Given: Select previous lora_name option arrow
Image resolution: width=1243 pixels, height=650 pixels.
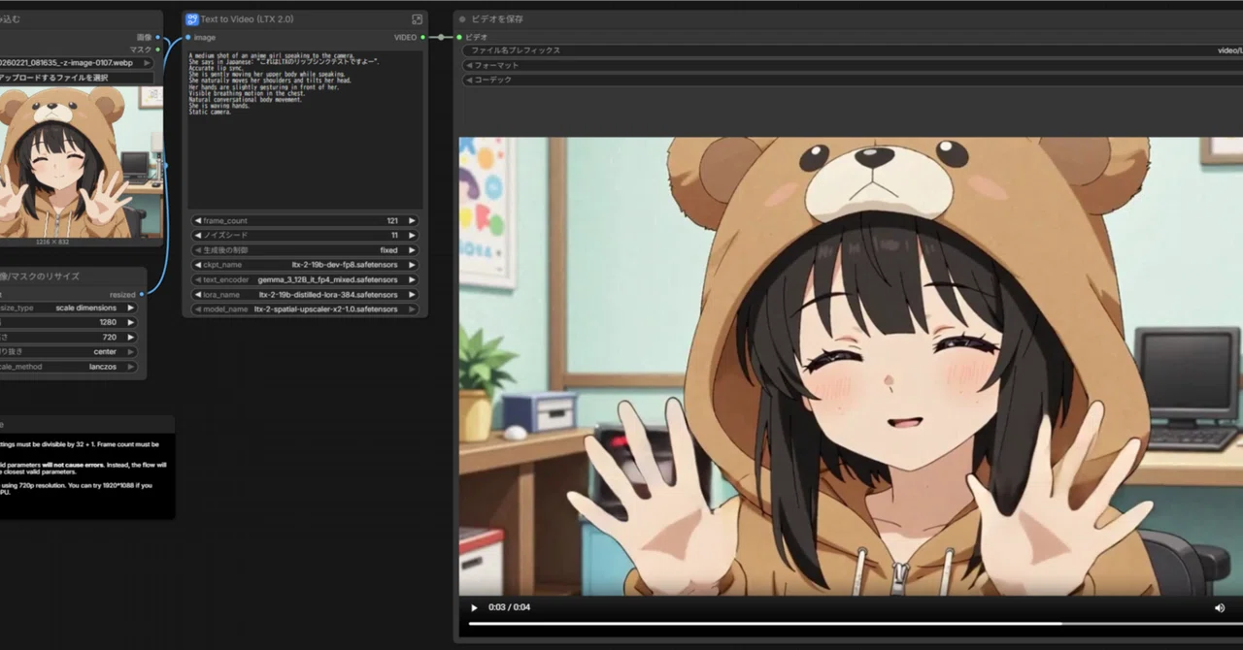Looking at the screenshot, I should (x=197, y=294).
